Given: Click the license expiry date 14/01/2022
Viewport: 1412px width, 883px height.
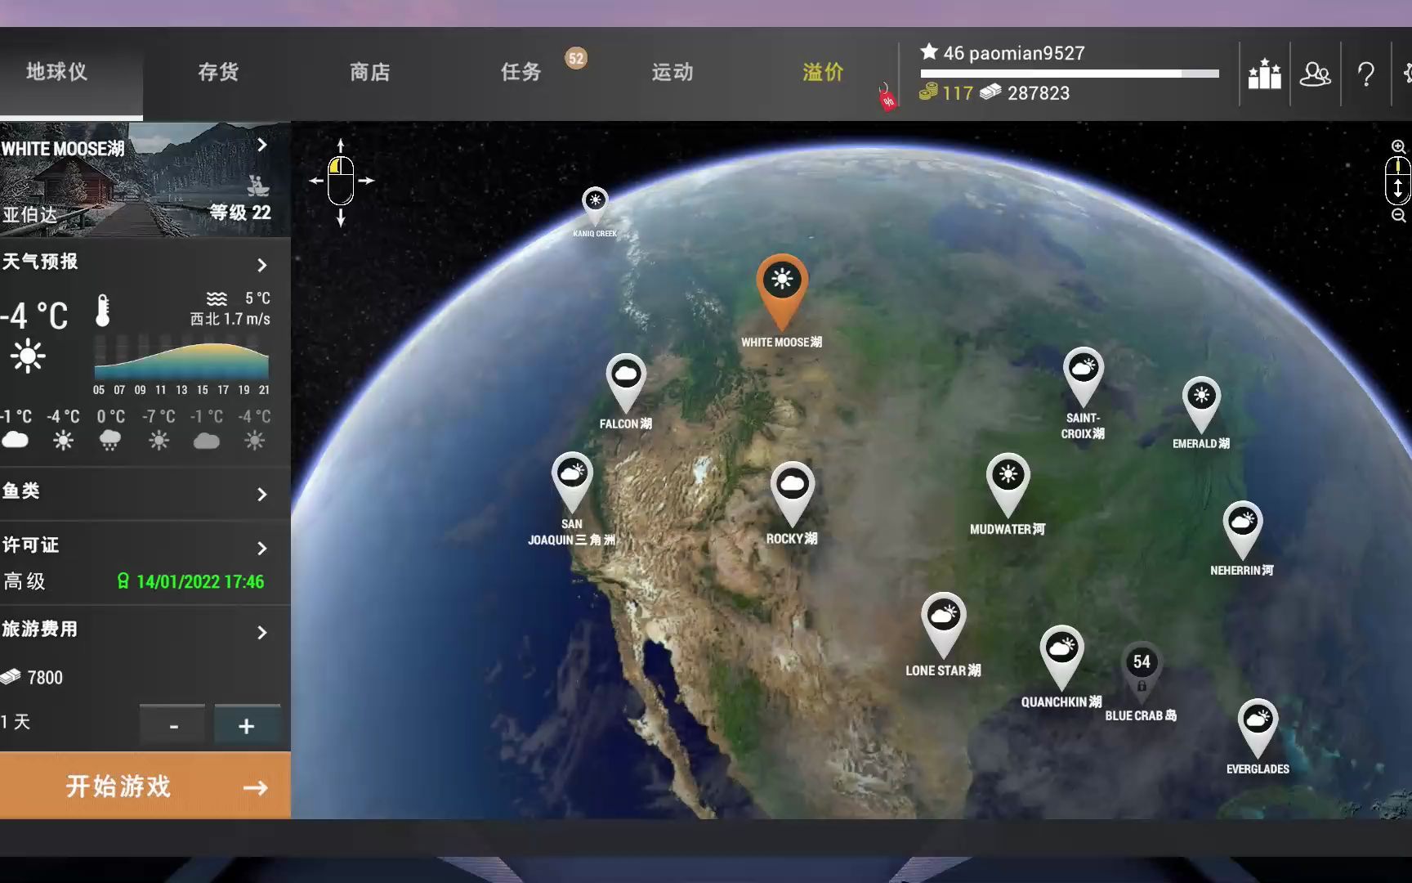Looking at the screenshot, I should (200, 581).
